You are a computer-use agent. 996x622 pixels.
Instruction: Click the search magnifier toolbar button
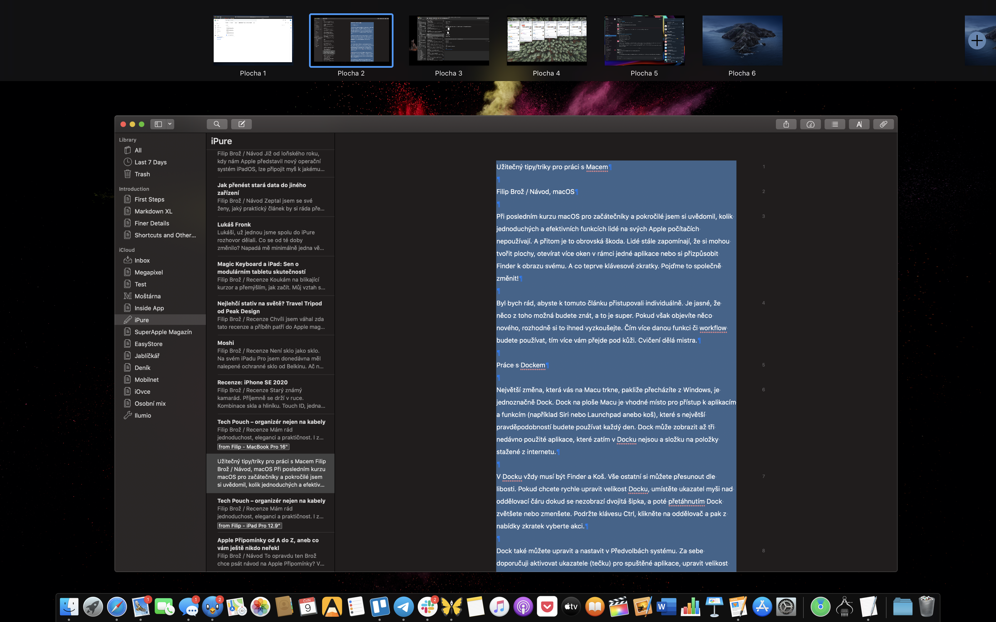(216, 124)
